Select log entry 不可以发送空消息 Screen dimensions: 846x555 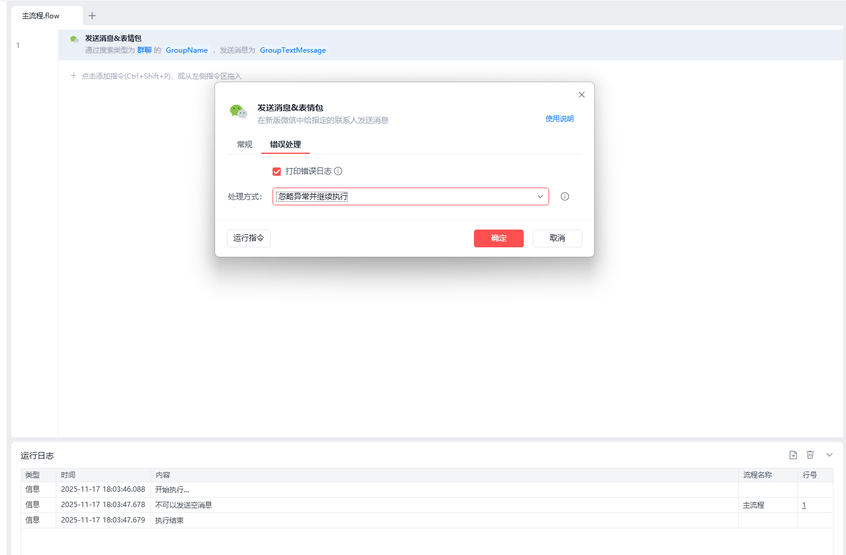click(184, 505)
